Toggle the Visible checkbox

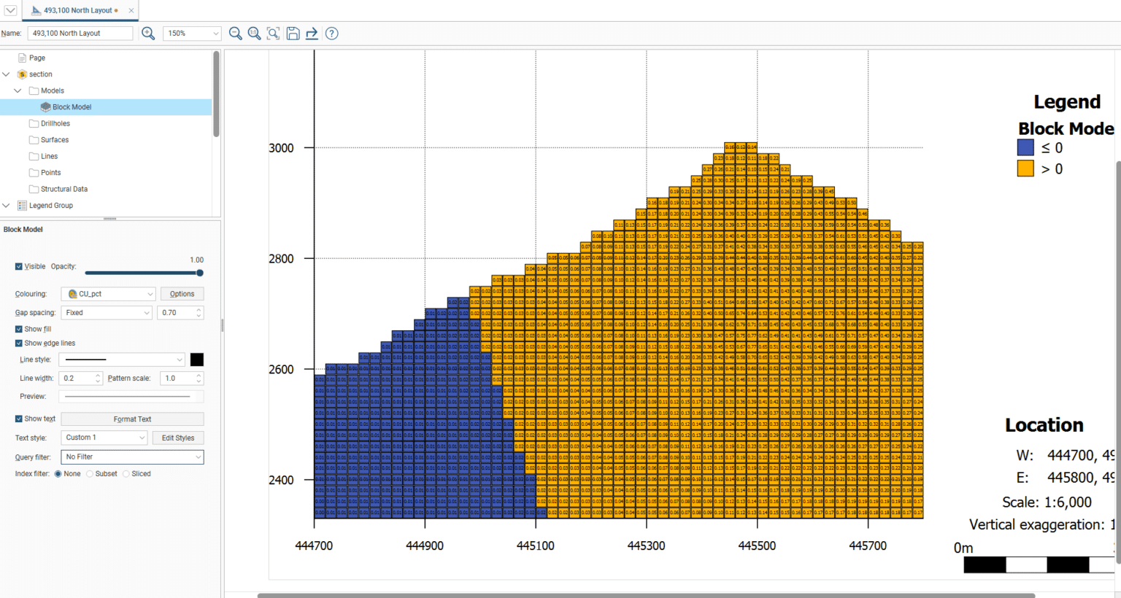(x=19, y=267)
